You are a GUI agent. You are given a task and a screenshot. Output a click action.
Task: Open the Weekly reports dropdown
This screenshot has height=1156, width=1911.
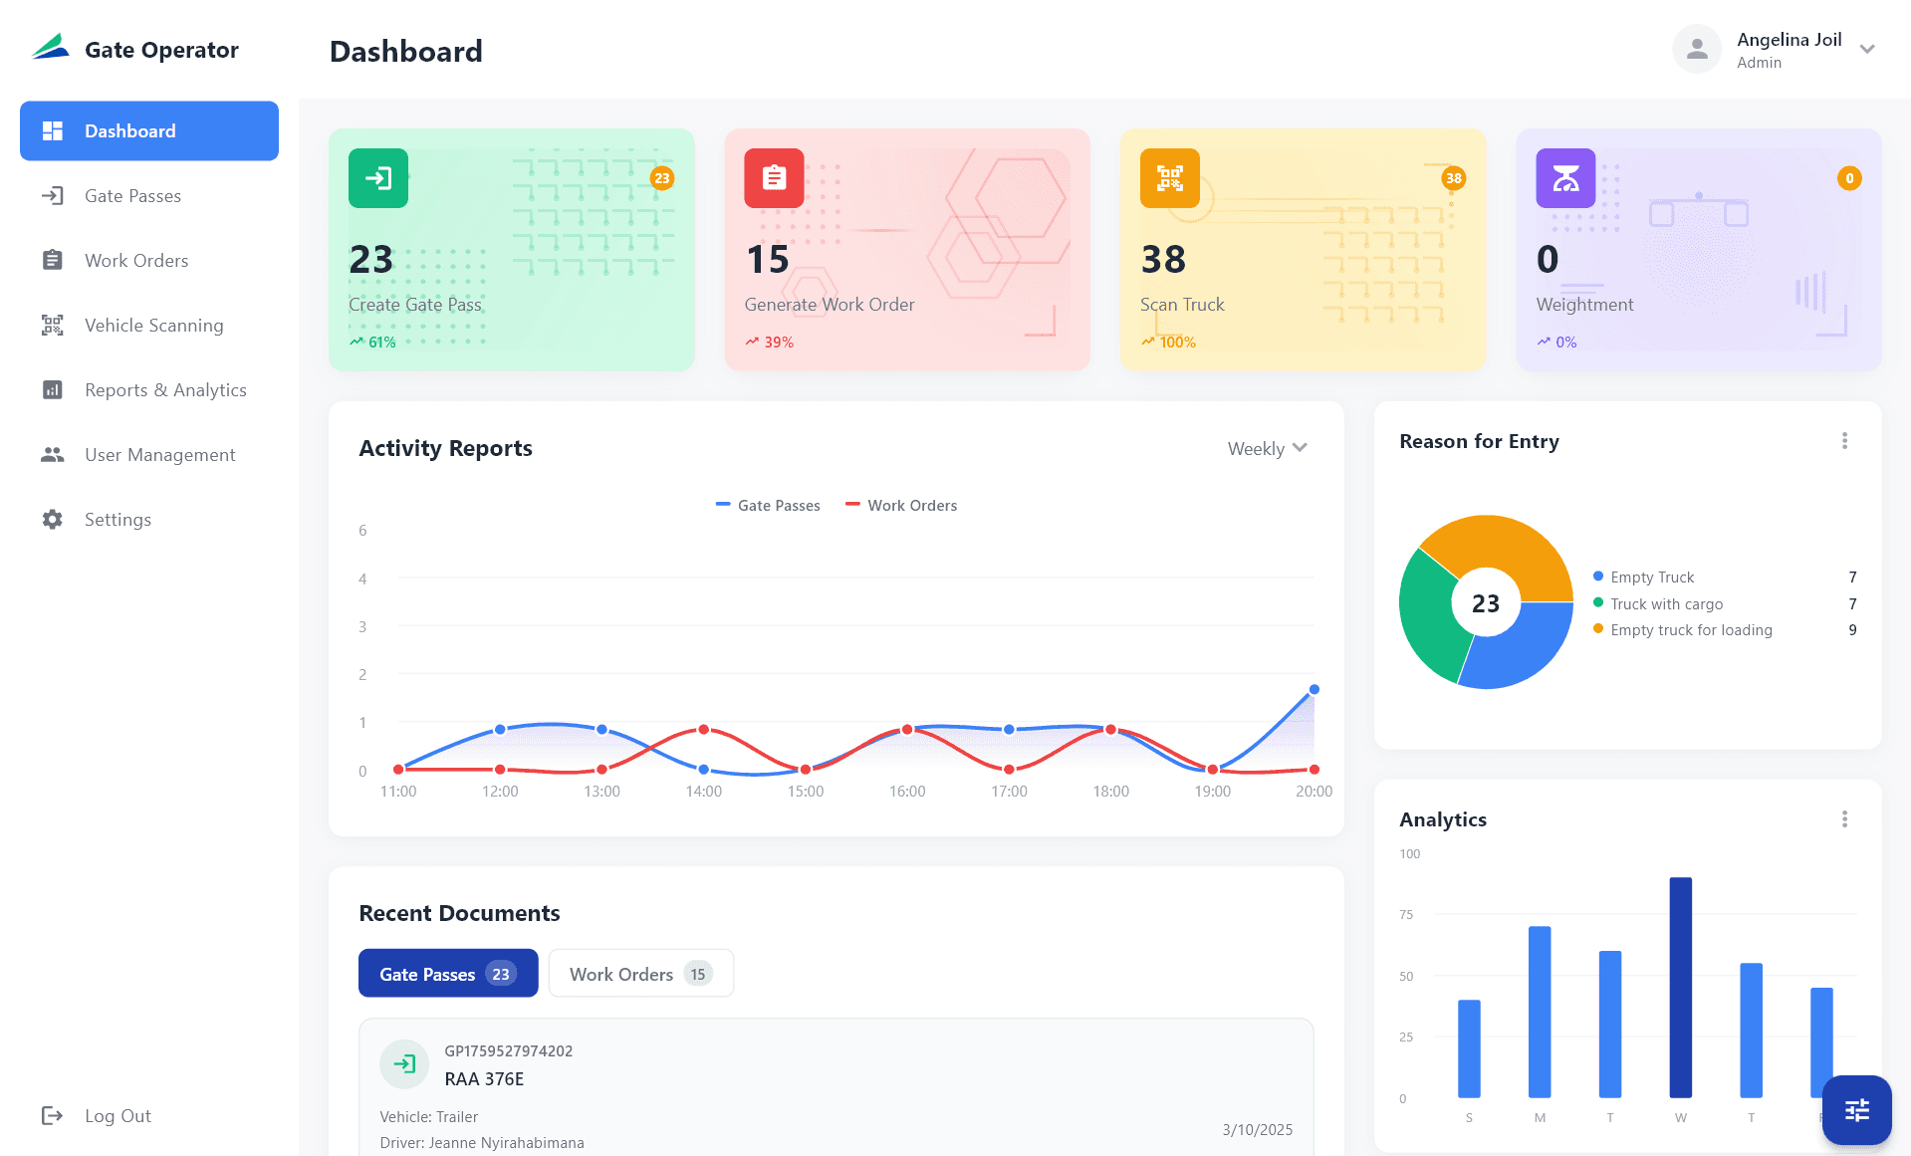[x=1267, y=448]
